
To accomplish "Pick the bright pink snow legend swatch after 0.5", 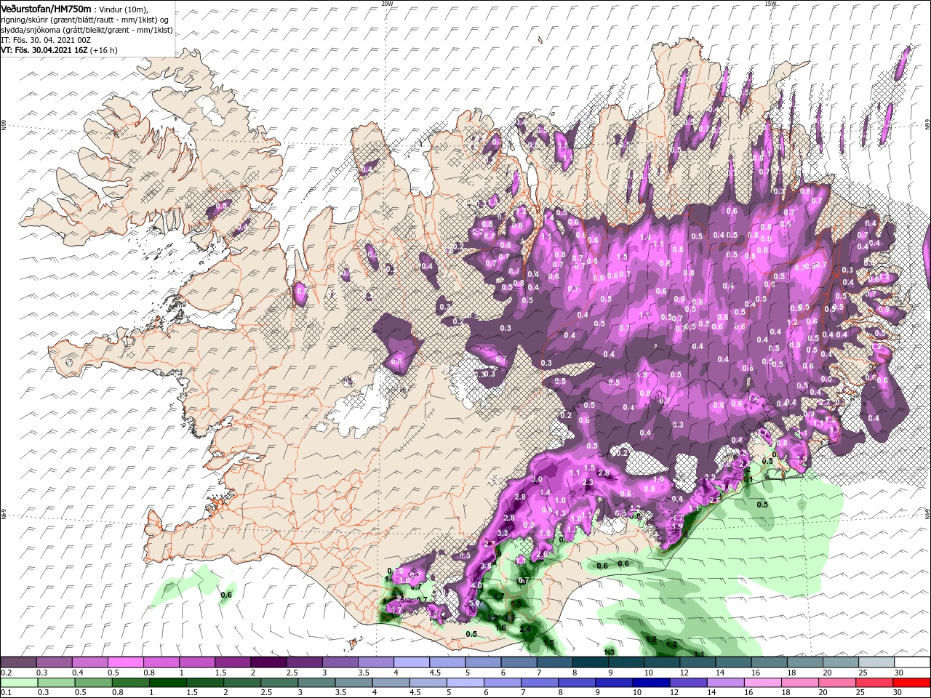I will pos(126,663).
